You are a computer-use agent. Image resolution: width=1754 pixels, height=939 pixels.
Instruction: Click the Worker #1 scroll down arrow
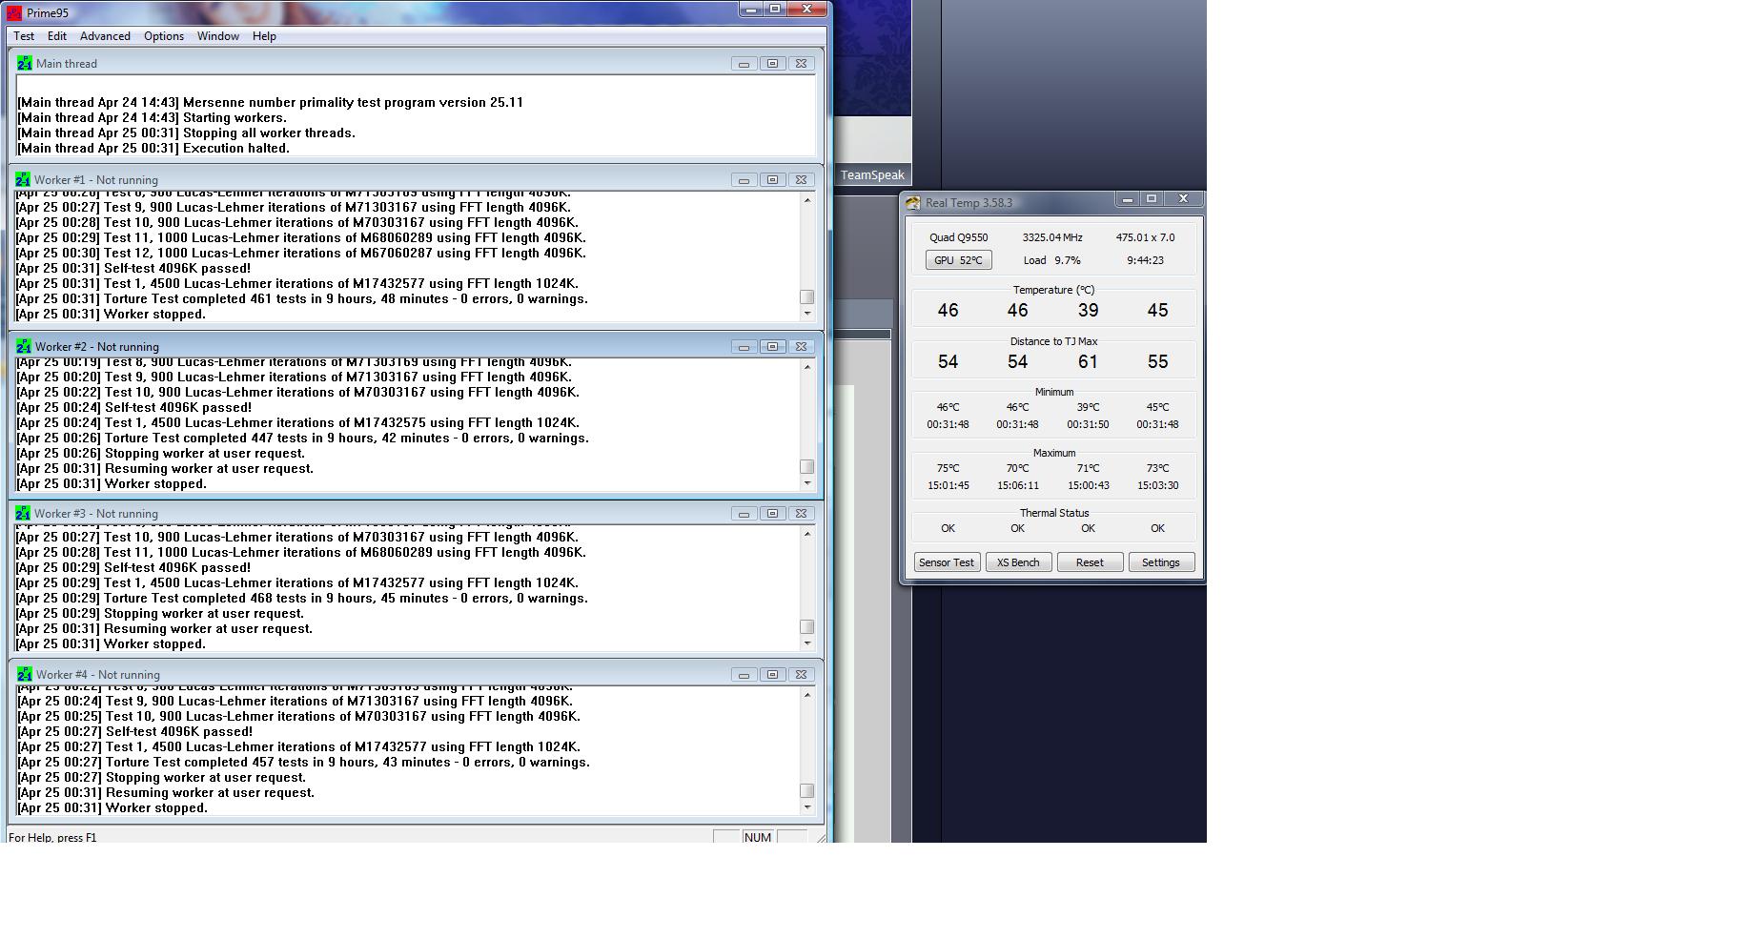[x=807, y=314]
